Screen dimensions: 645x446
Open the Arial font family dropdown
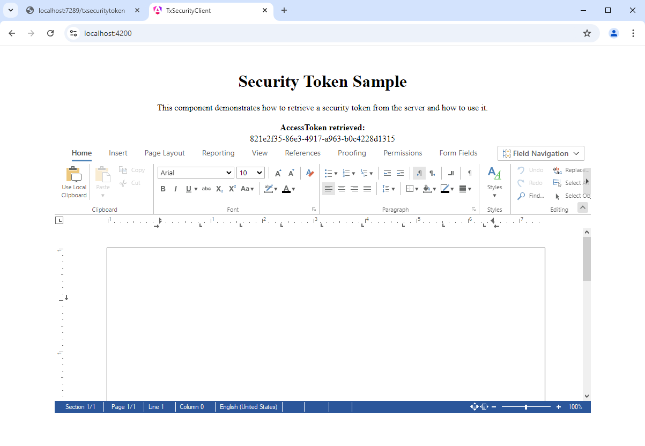[x=196, y=173]
